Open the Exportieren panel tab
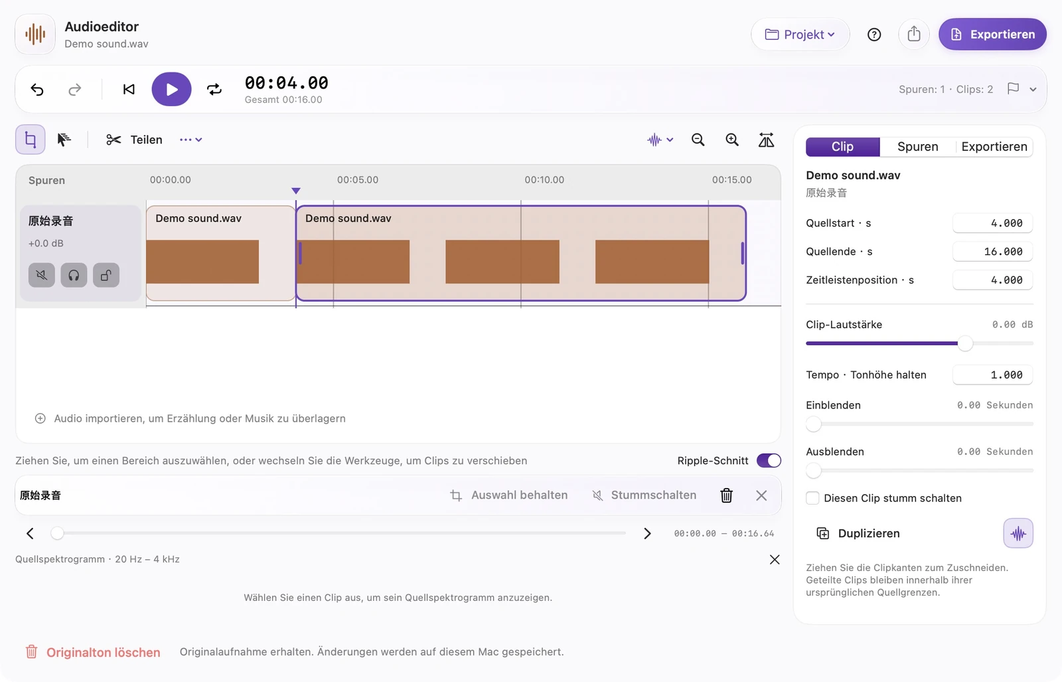This screenshot has height=682, width=1062. pos(994,147)
